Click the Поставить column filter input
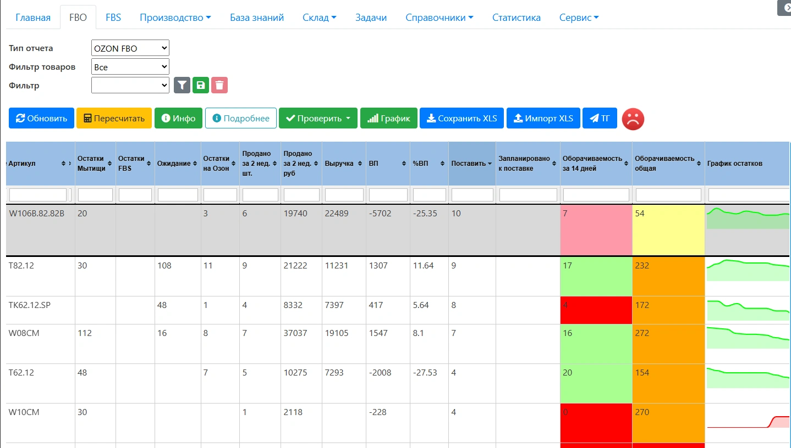Viewport: 791px width, 448px height. point(473,195)
